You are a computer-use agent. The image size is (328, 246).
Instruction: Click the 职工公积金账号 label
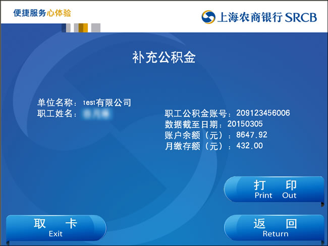(198, 114)
